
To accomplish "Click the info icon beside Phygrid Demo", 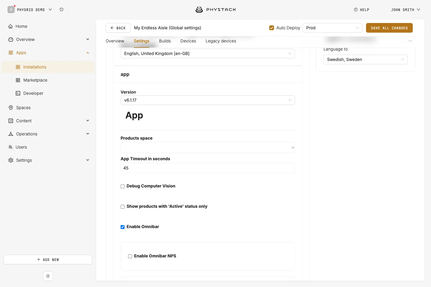I will [61, 10].
